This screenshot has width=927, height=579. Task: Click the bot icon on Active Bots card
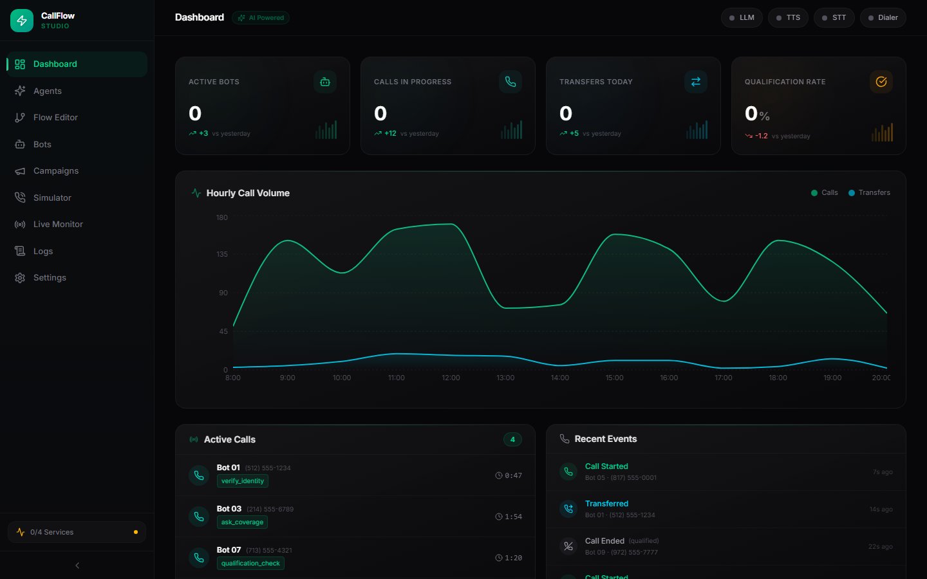pyautogui.click(x=324, y=82)
